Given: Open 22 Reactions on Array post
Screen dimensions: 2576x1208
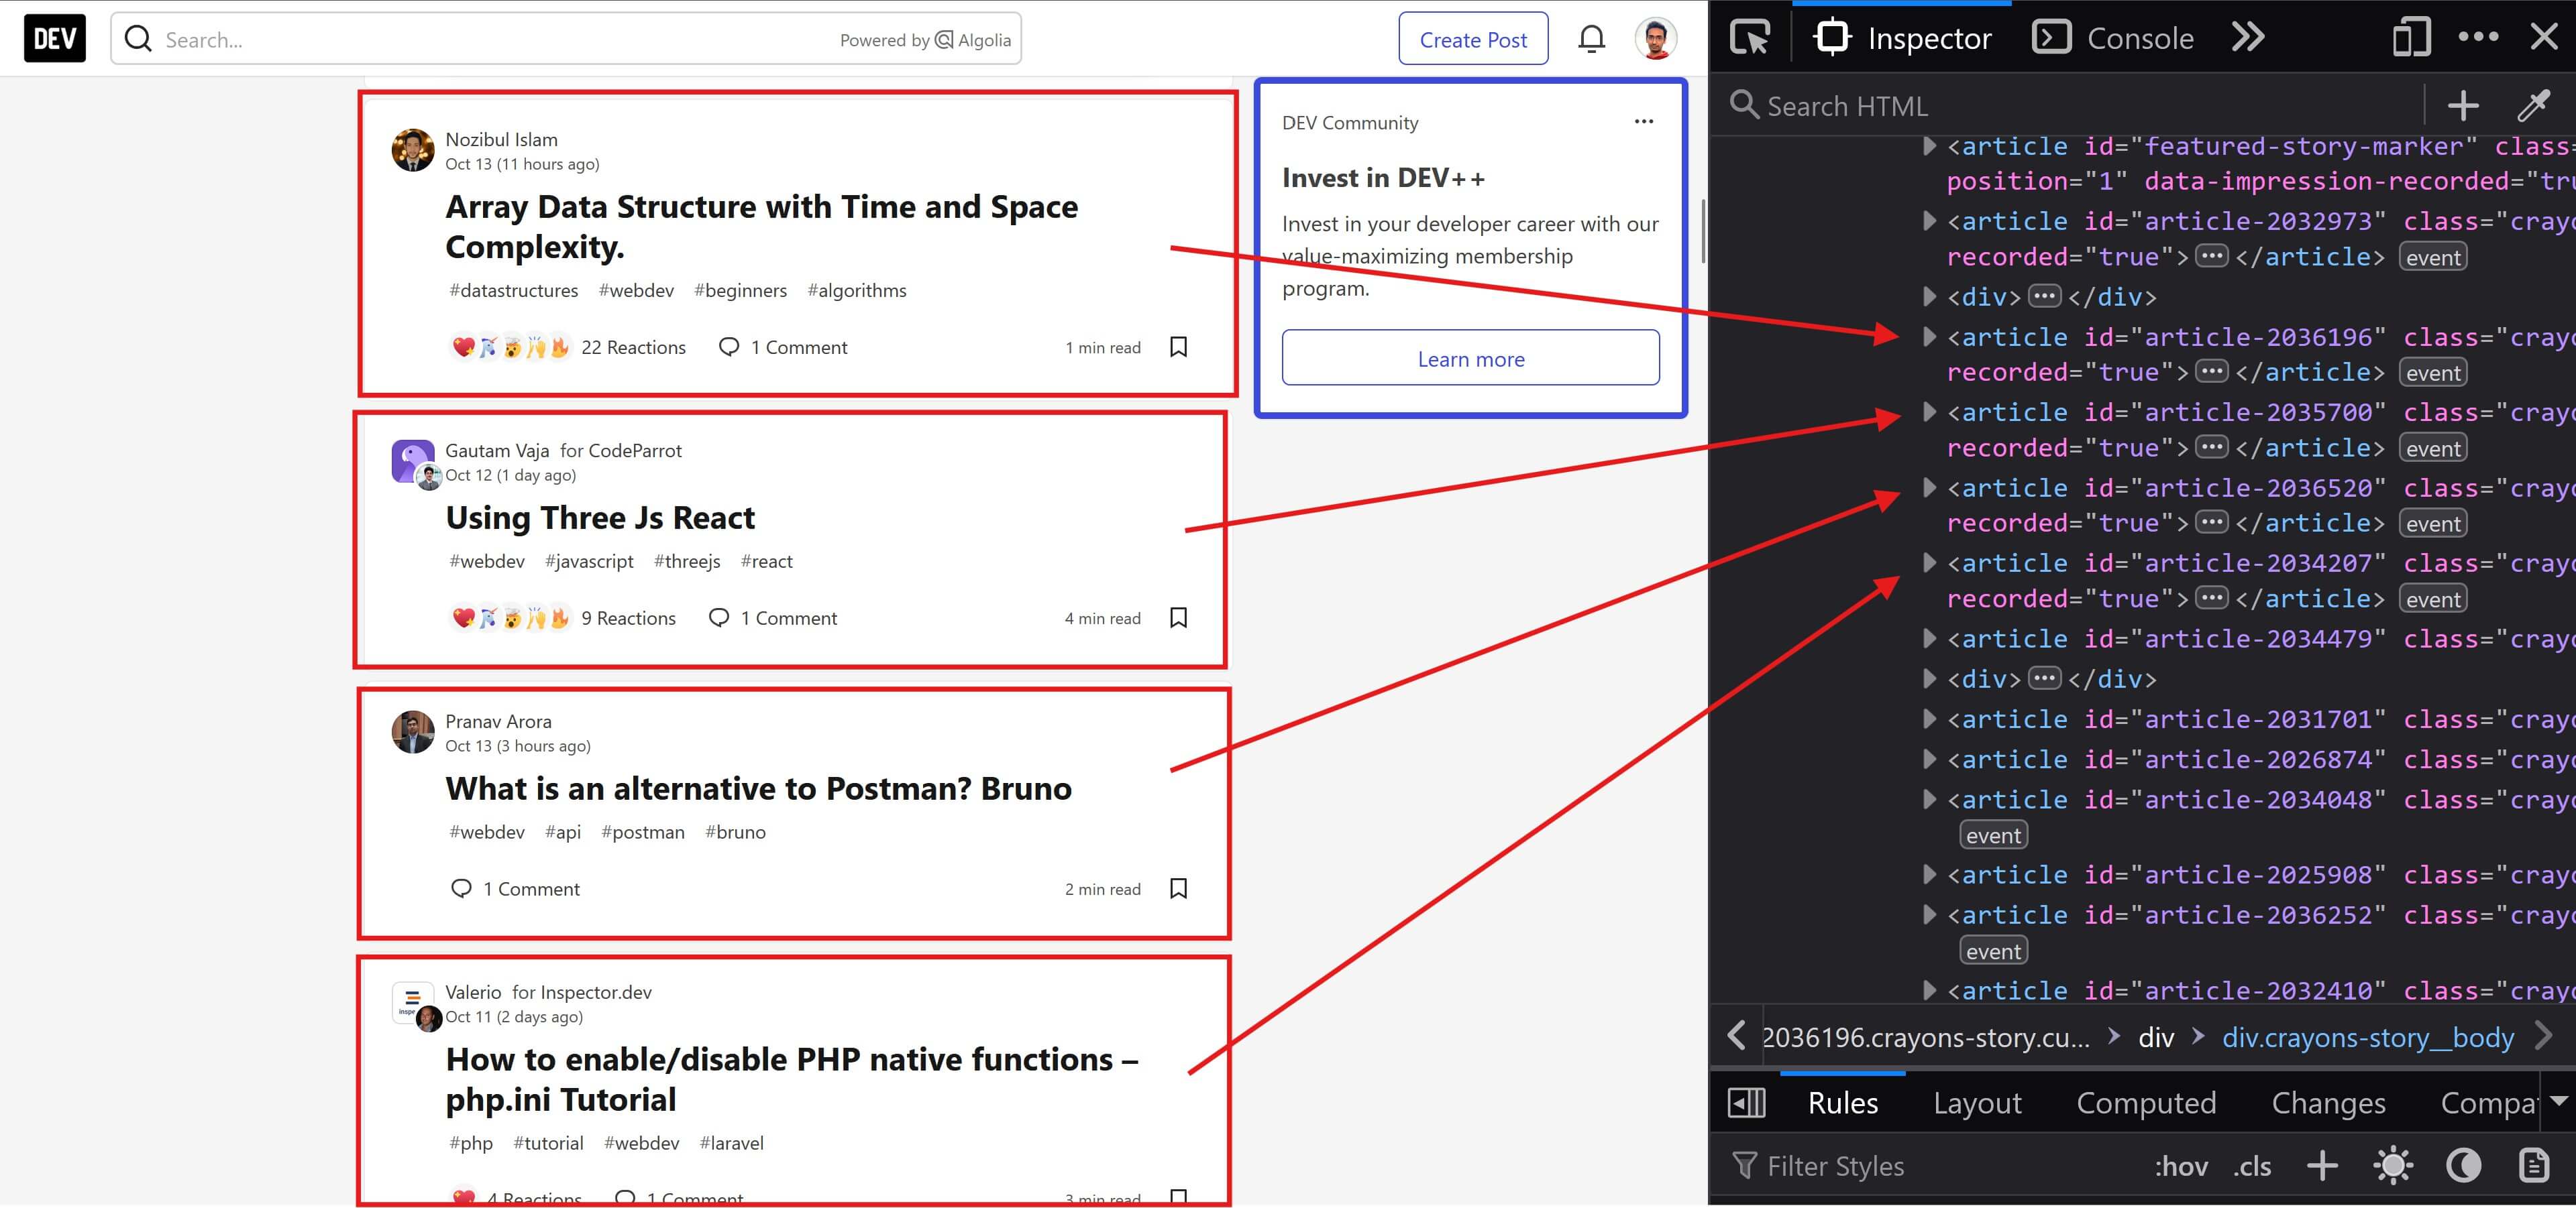Looking at the screenshot, I should (568, 347).
